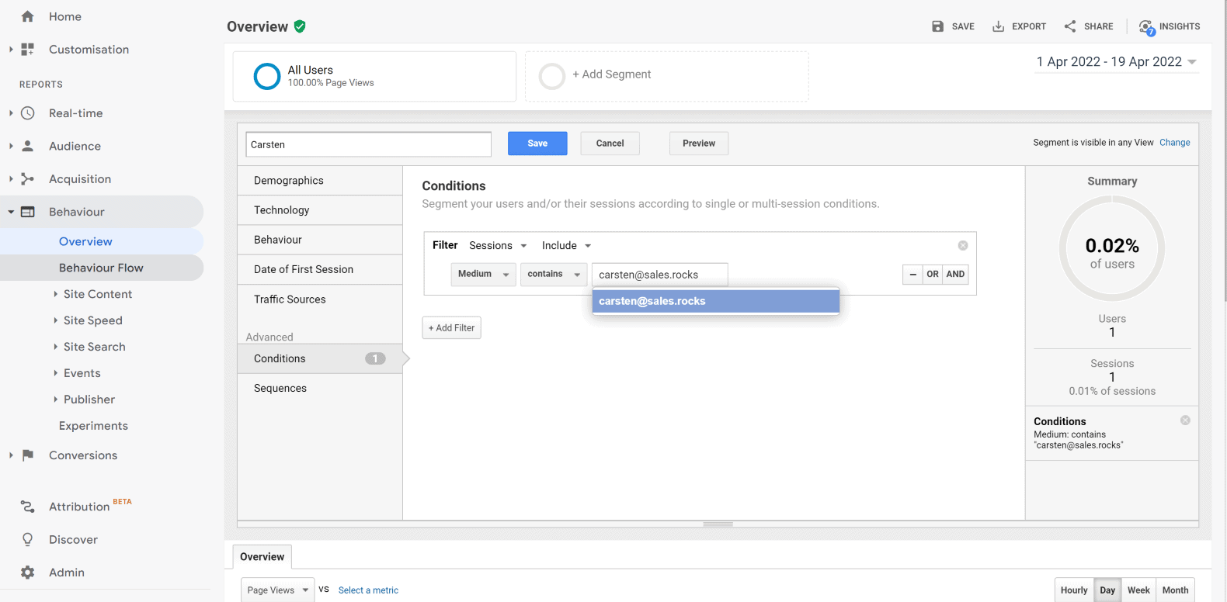Toggle the All Users segment circle

(x=267, y=76)
